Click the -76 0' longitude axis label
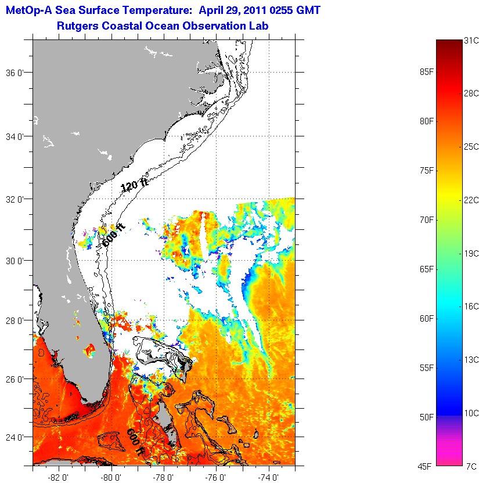Viewport: 479px width, 483px height. tap(215, 477)
